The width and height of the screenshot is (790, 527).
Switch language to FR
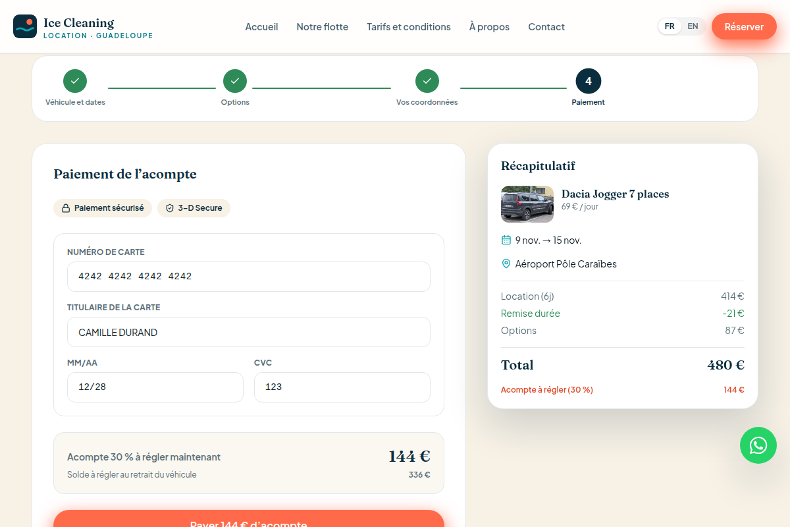670,26
